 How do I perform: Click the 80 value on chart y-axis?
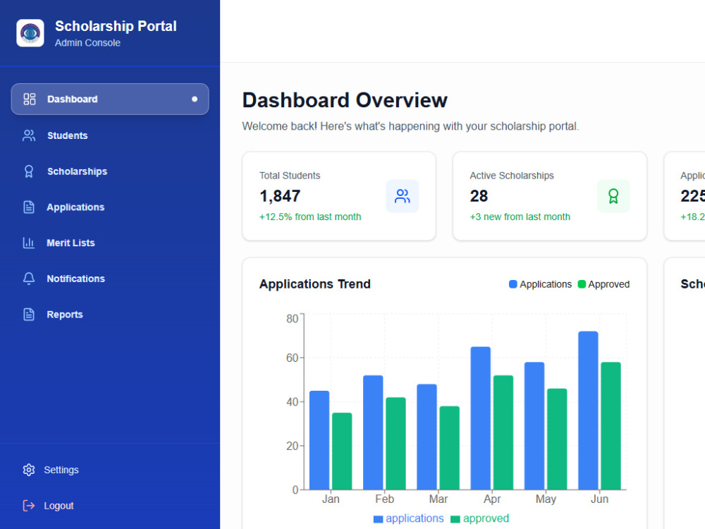(x=293, y=319)
